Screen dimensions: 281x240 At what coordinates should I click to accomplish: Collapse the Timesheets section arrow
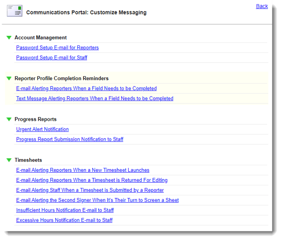click(9, 160)
